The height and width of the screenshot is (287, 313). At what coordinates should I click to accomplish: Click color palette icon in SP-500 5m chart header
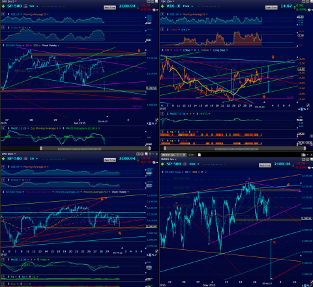click(x=154, y=10)
